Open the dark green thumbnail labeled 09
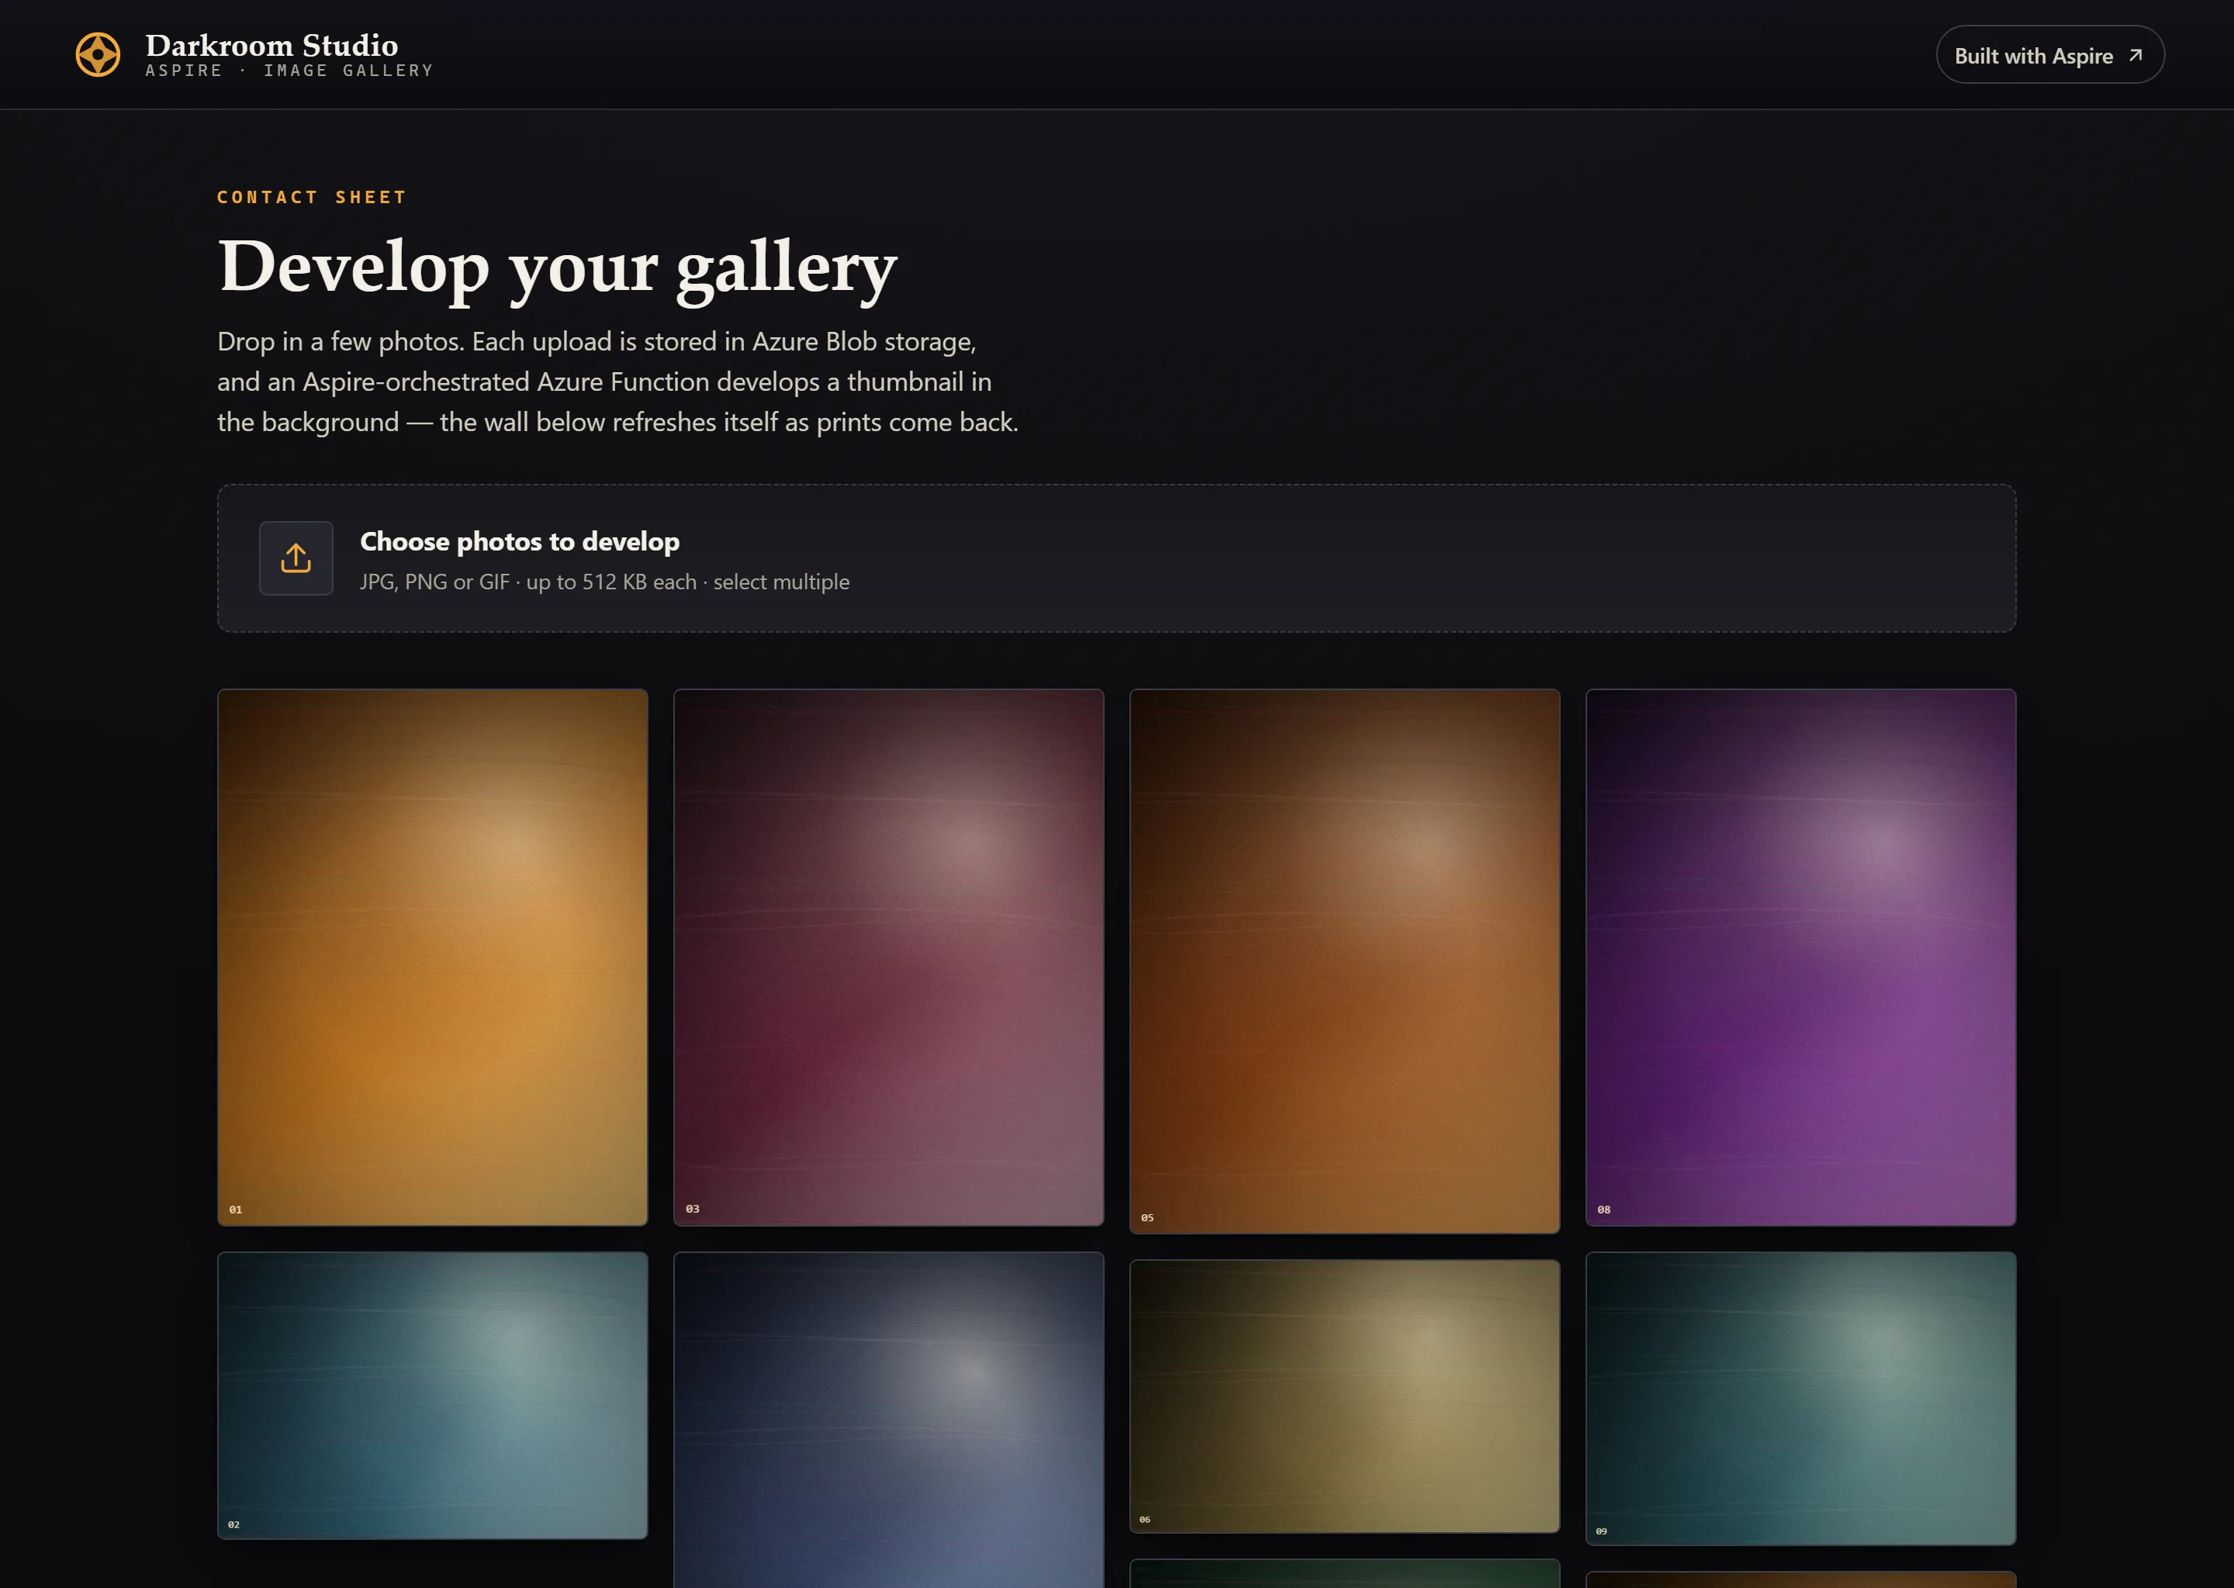 (1800, 1398)
